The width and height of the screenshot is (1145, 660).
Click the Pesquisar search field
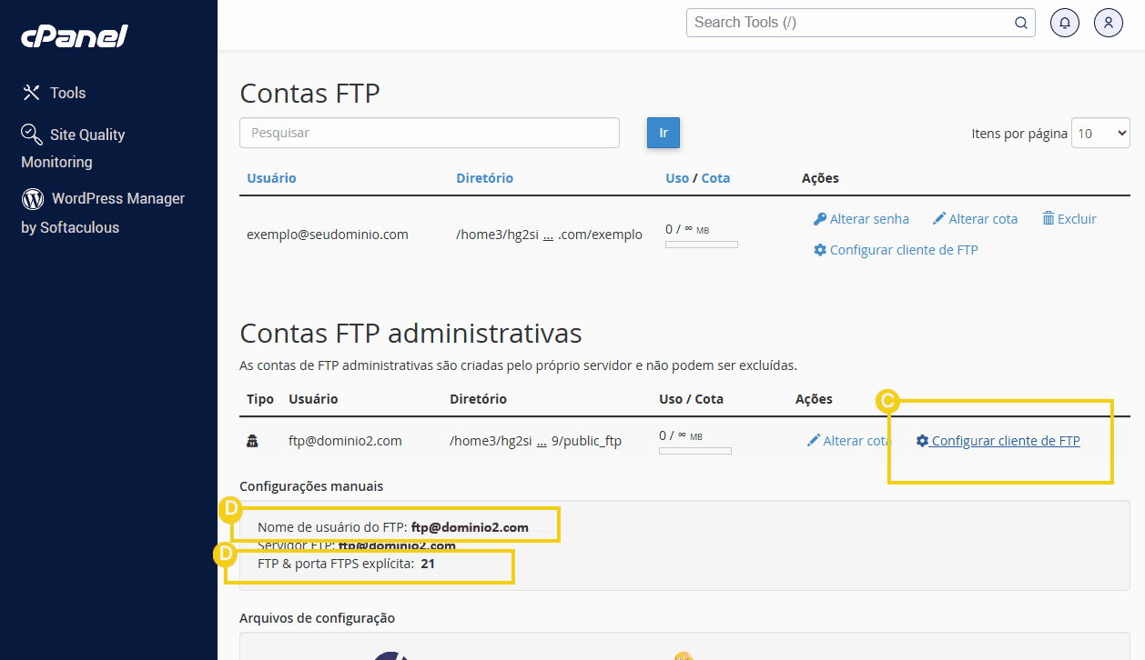point(430,133)
